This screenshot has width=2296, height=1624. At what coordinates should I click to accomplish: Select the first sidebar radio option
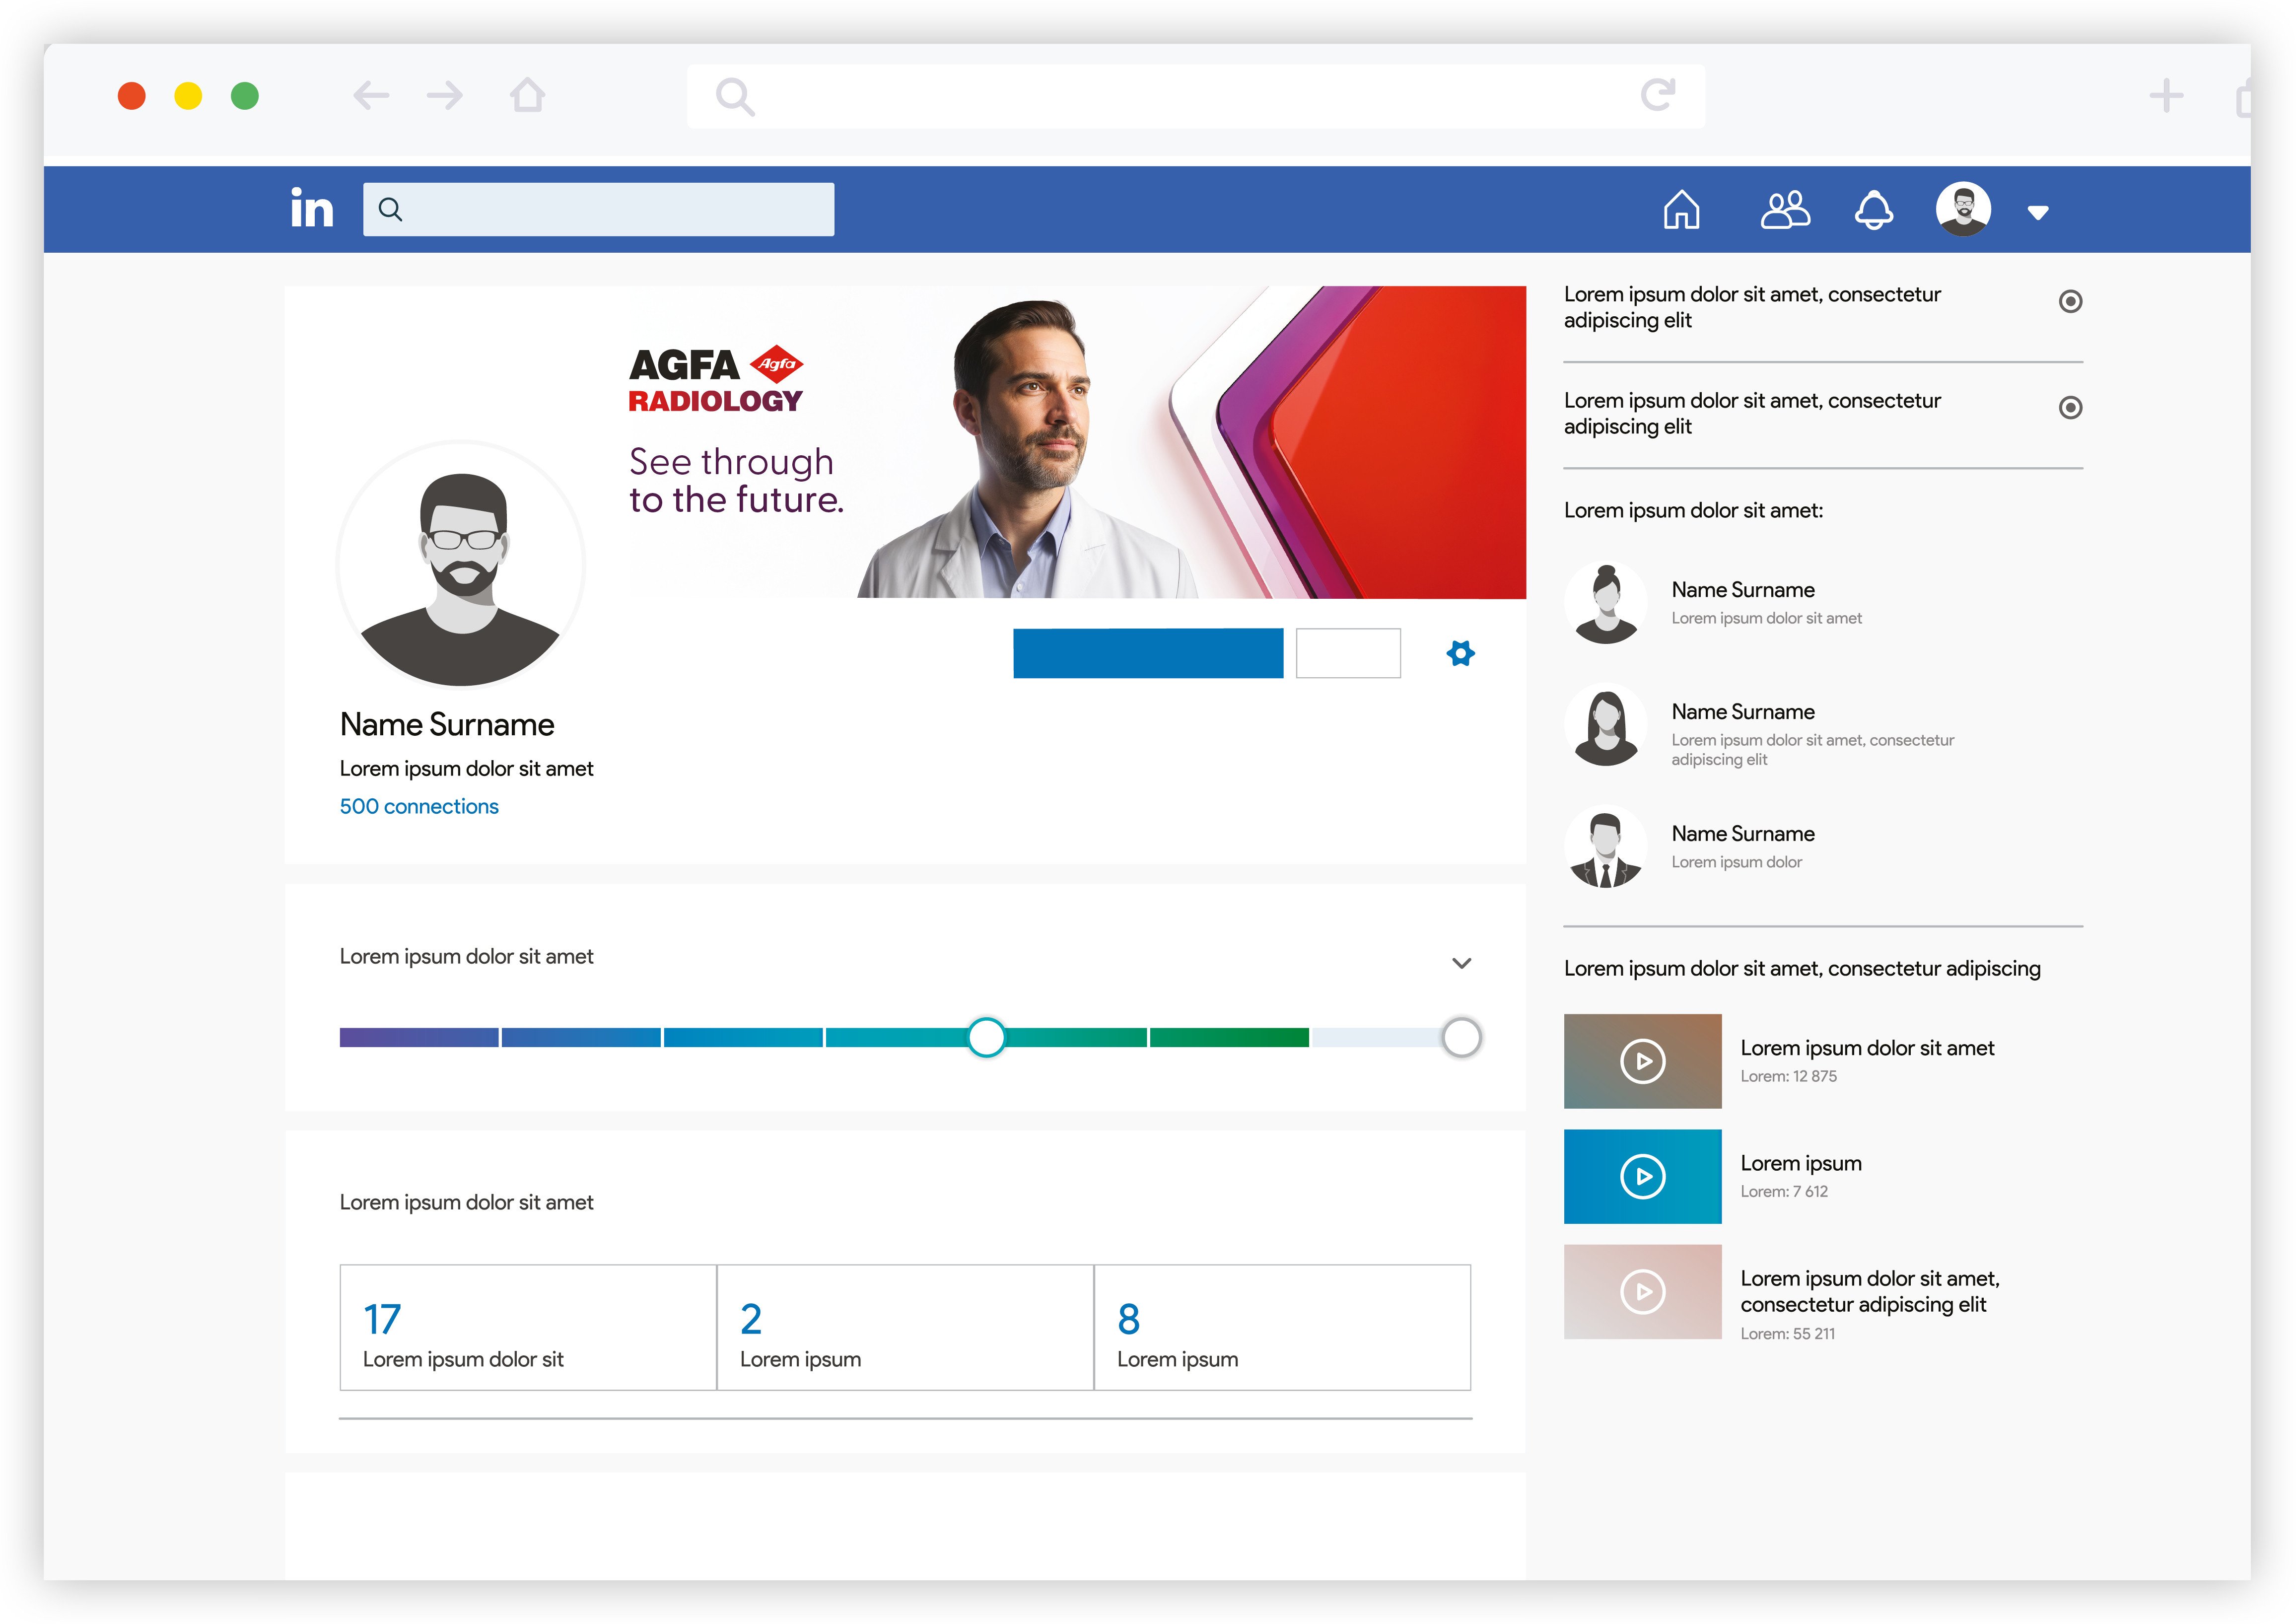(x=2071, y=301)
